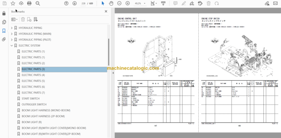Image resolution: width=281 pixels, height=138 pixels.
Task: Zoom in with plus button
Action: pyautogui.click(x=128, y=3)
